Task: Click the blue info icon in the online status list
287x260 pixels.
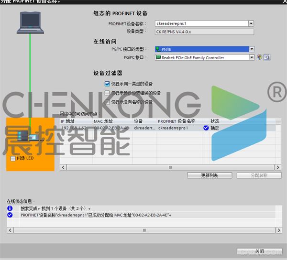Action: tap(10, 209)
